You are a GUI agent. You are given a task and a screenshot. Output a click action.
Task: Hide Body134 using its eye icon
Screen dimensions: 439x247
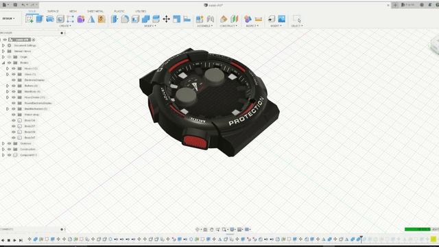click(14, 121)
